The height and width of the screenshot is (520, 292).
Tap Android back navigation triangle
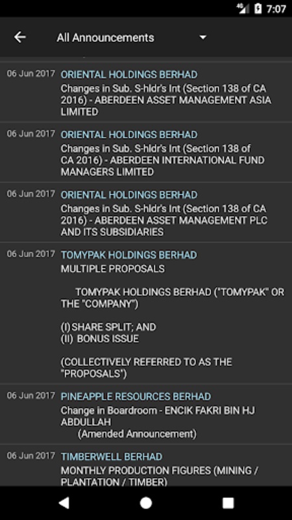(64, 502)
